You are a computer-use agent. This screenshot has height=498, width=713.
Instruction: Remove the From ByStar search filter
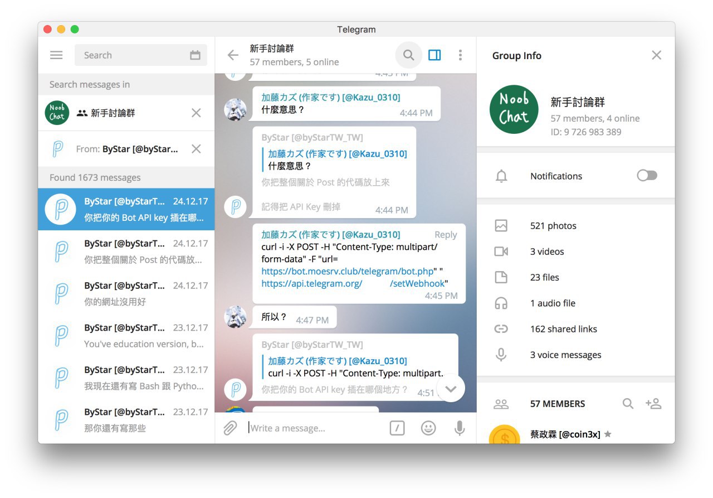coord(196,149)
